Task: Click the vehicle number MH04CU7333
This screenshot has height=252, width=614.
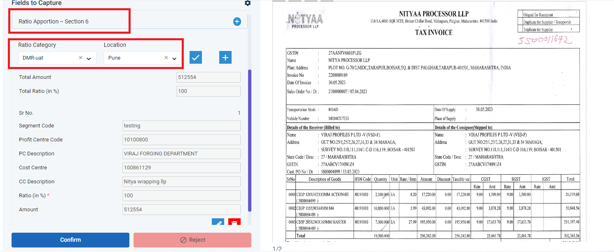Action: (x=339, y=119)
